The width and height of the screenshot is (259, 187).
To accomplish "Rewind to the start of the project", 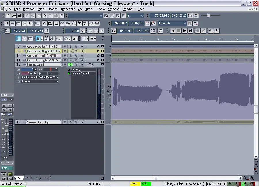I will click(x=173, y=31).
